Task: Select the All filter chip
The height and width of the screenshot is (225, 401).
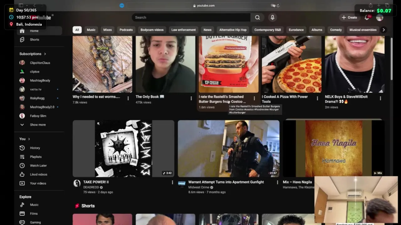Action: coord(77,30)
